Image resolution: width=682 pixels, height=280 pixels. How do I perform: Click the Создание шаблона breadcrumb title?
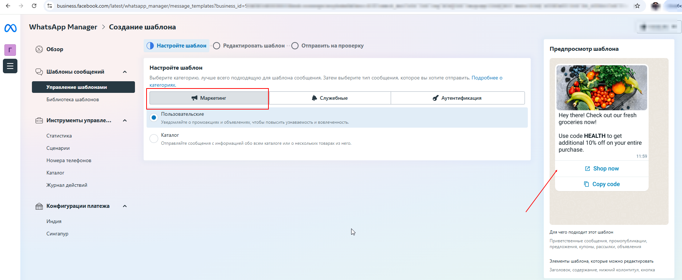coord(143,27)
